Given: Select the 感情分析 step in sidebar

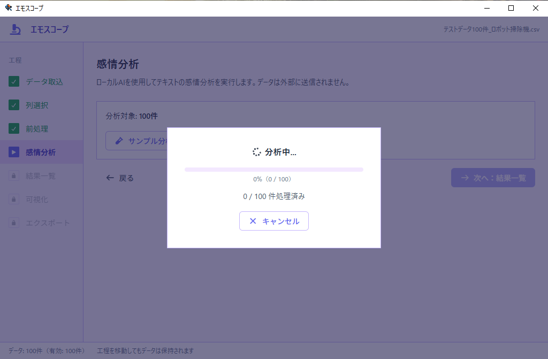Looking at the screenshot, I should pyautogui.click(x=42, y=152).
